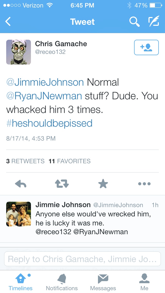View the 3 Retweets list
Screen dimensions: 165x293
[25, 161]
